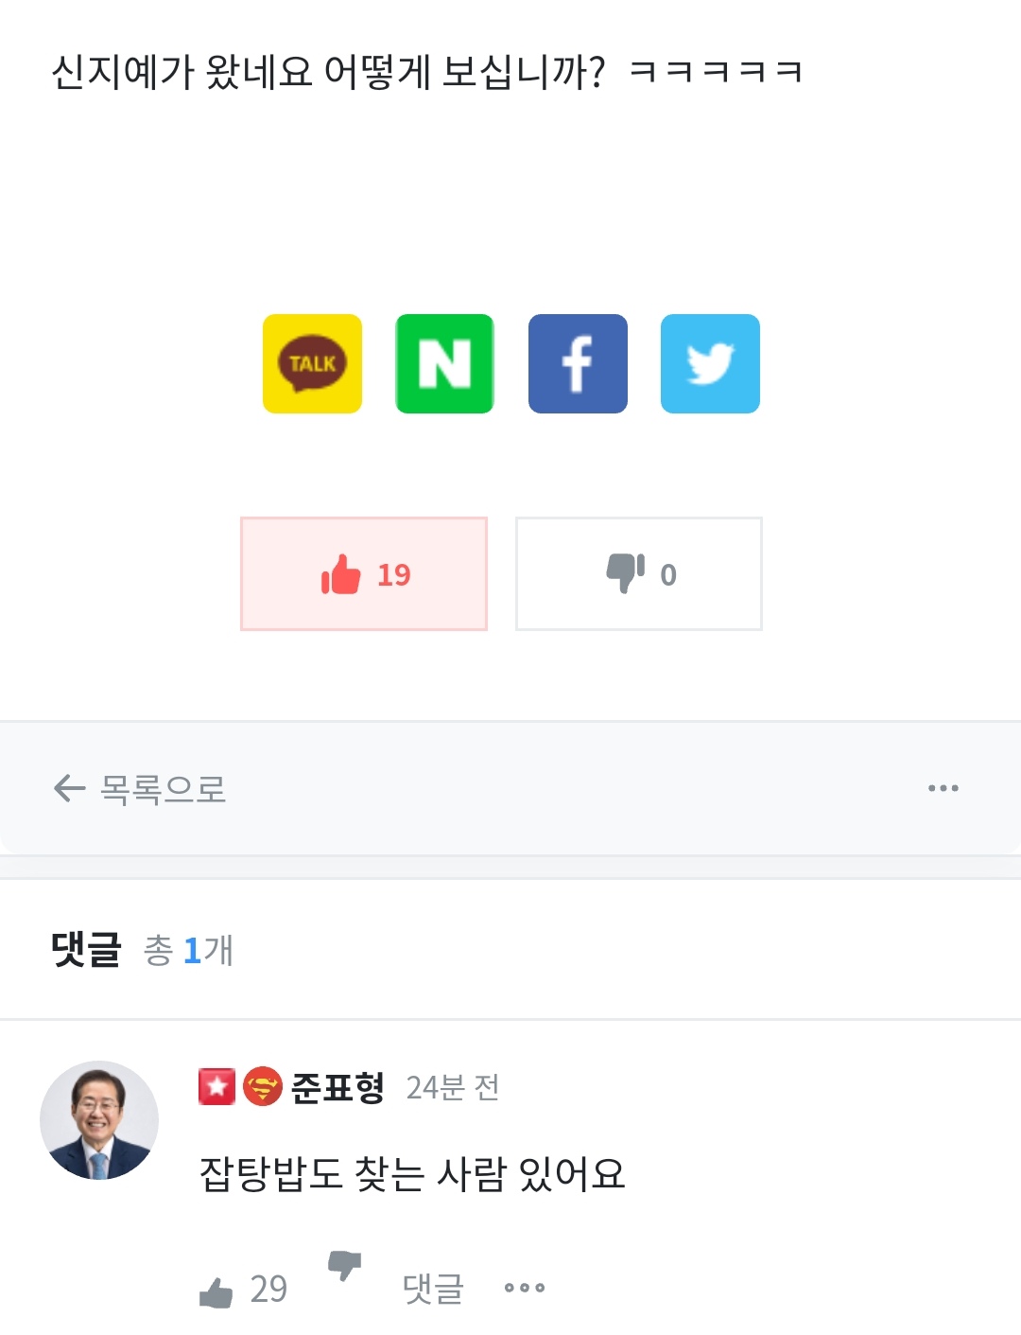Reply using the 댓글 button under the comment
Image resolution: width=1021 pixels, height=1335 pixels.
[433, 1289]
